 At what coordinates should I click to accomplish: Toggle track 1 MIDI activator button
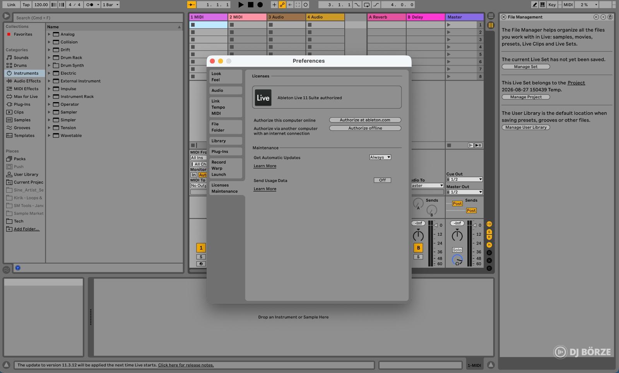click(x=201, y=248)
